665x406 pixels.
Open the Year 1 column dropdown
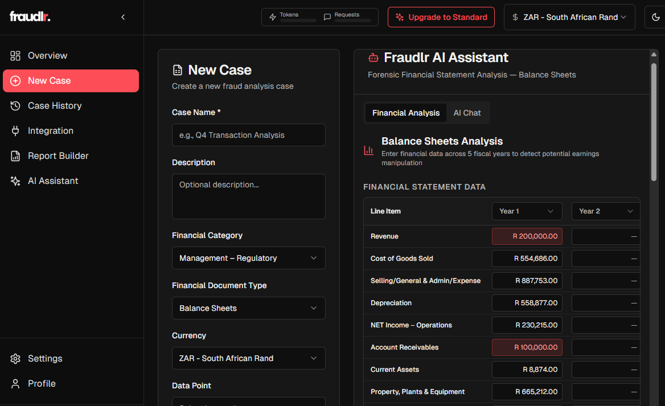pyautogui.click(x=527, y=211)
